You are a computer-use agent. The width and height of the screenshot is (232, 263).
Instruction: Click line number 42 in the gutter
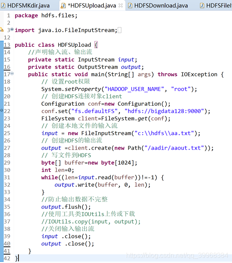tap(7, 258)
